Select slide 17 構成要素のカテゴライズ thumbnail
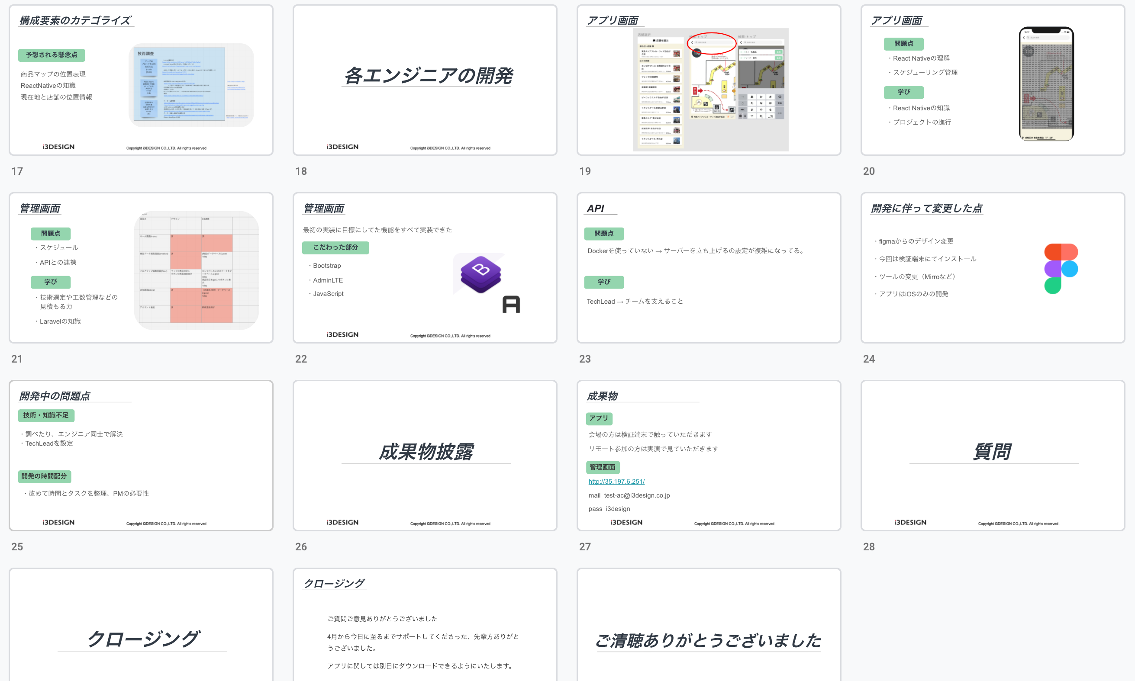The image size is (1135, 681). pos(141,80)
